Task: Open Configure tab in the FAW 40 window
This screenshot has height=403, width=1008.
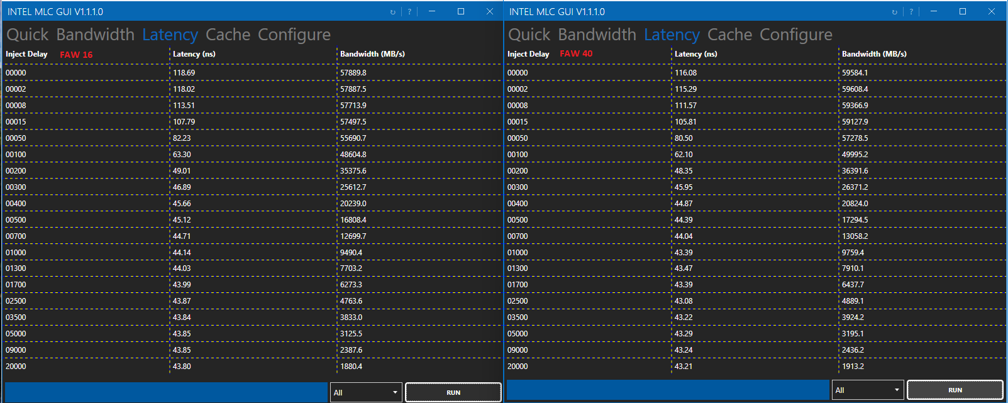Action: pos(796,35)
